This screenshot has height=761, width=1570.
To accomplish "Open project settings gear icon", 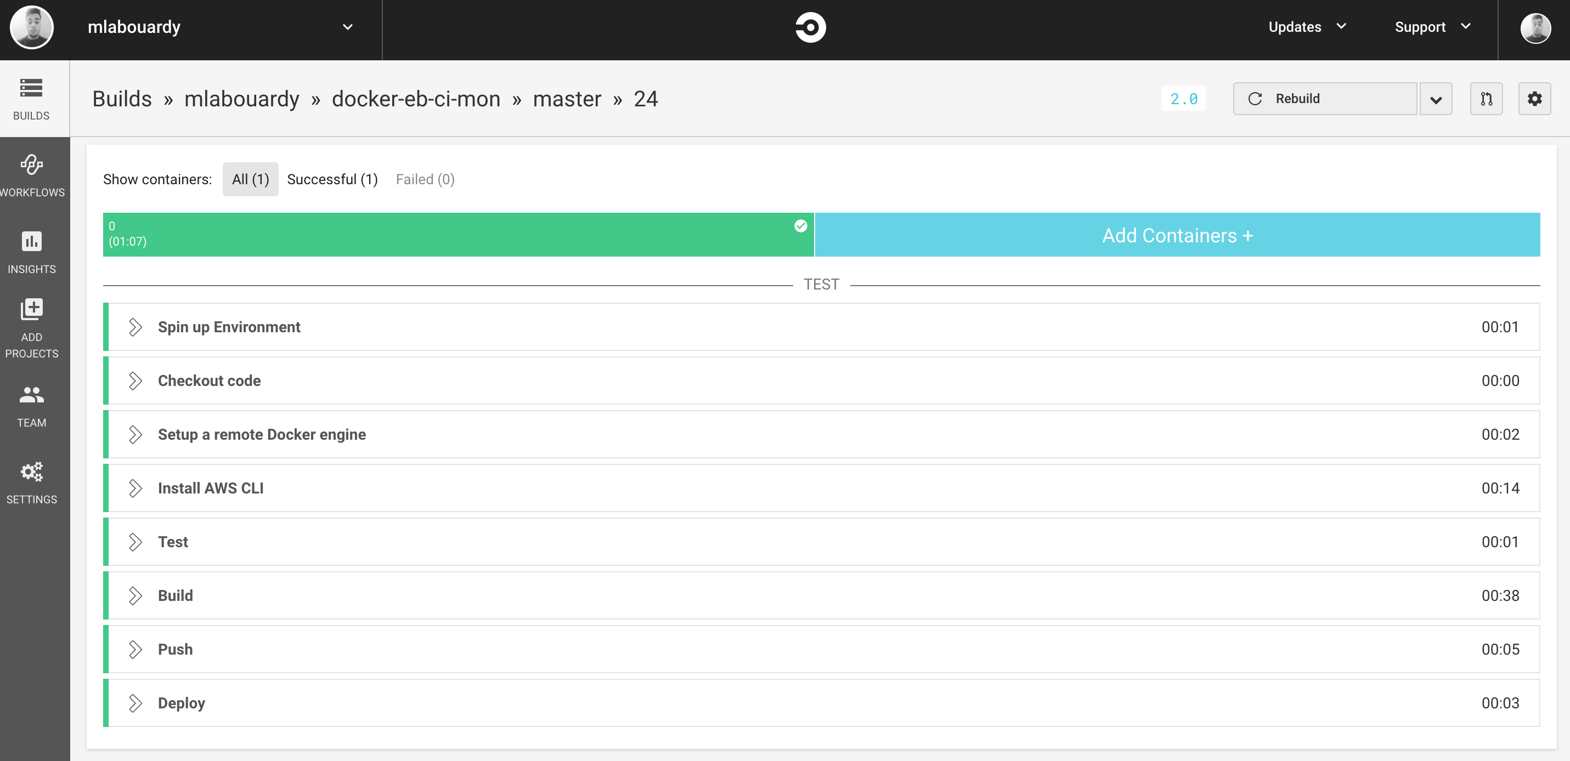I will point(1534,99).
